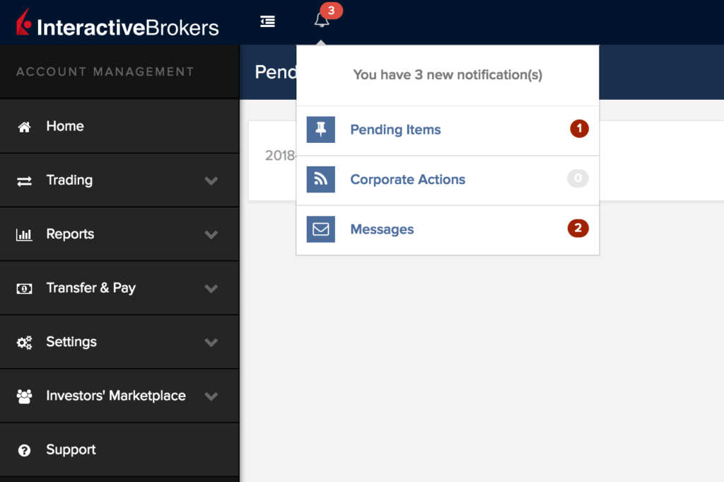This screenshot has height=482, width=724.
Task: Click the Support question mark icon
Action: point(25,450)
